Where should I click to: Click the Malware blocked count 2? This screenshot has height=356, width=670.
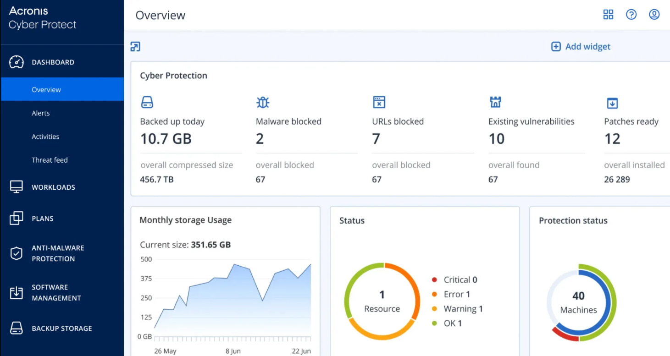260,138
